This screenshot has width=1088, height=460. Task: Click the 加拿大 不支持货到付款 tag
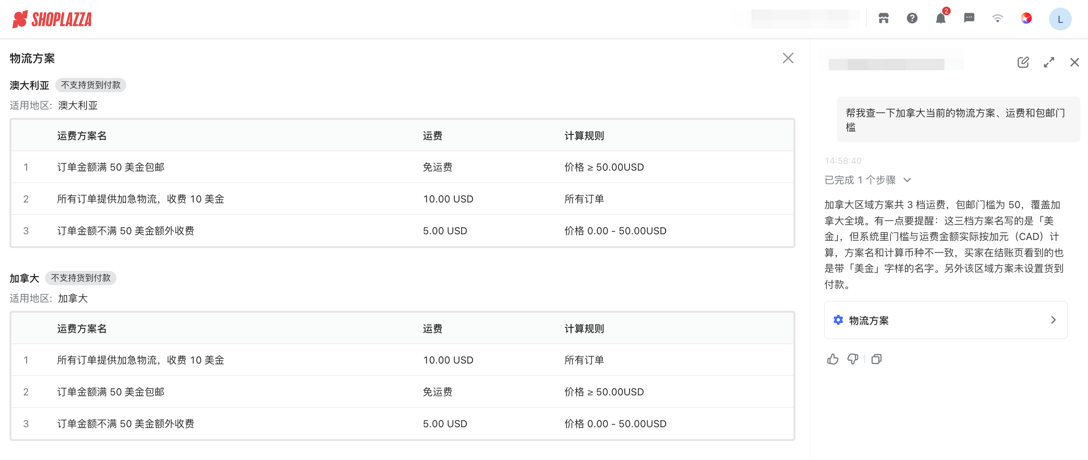[x=81, y=278]
